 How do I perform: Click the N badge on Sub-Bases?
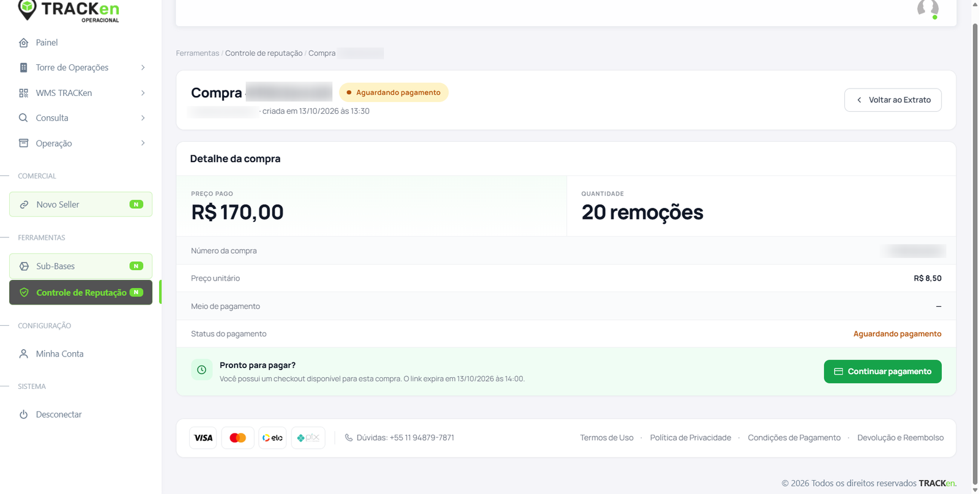coord(136,267)
